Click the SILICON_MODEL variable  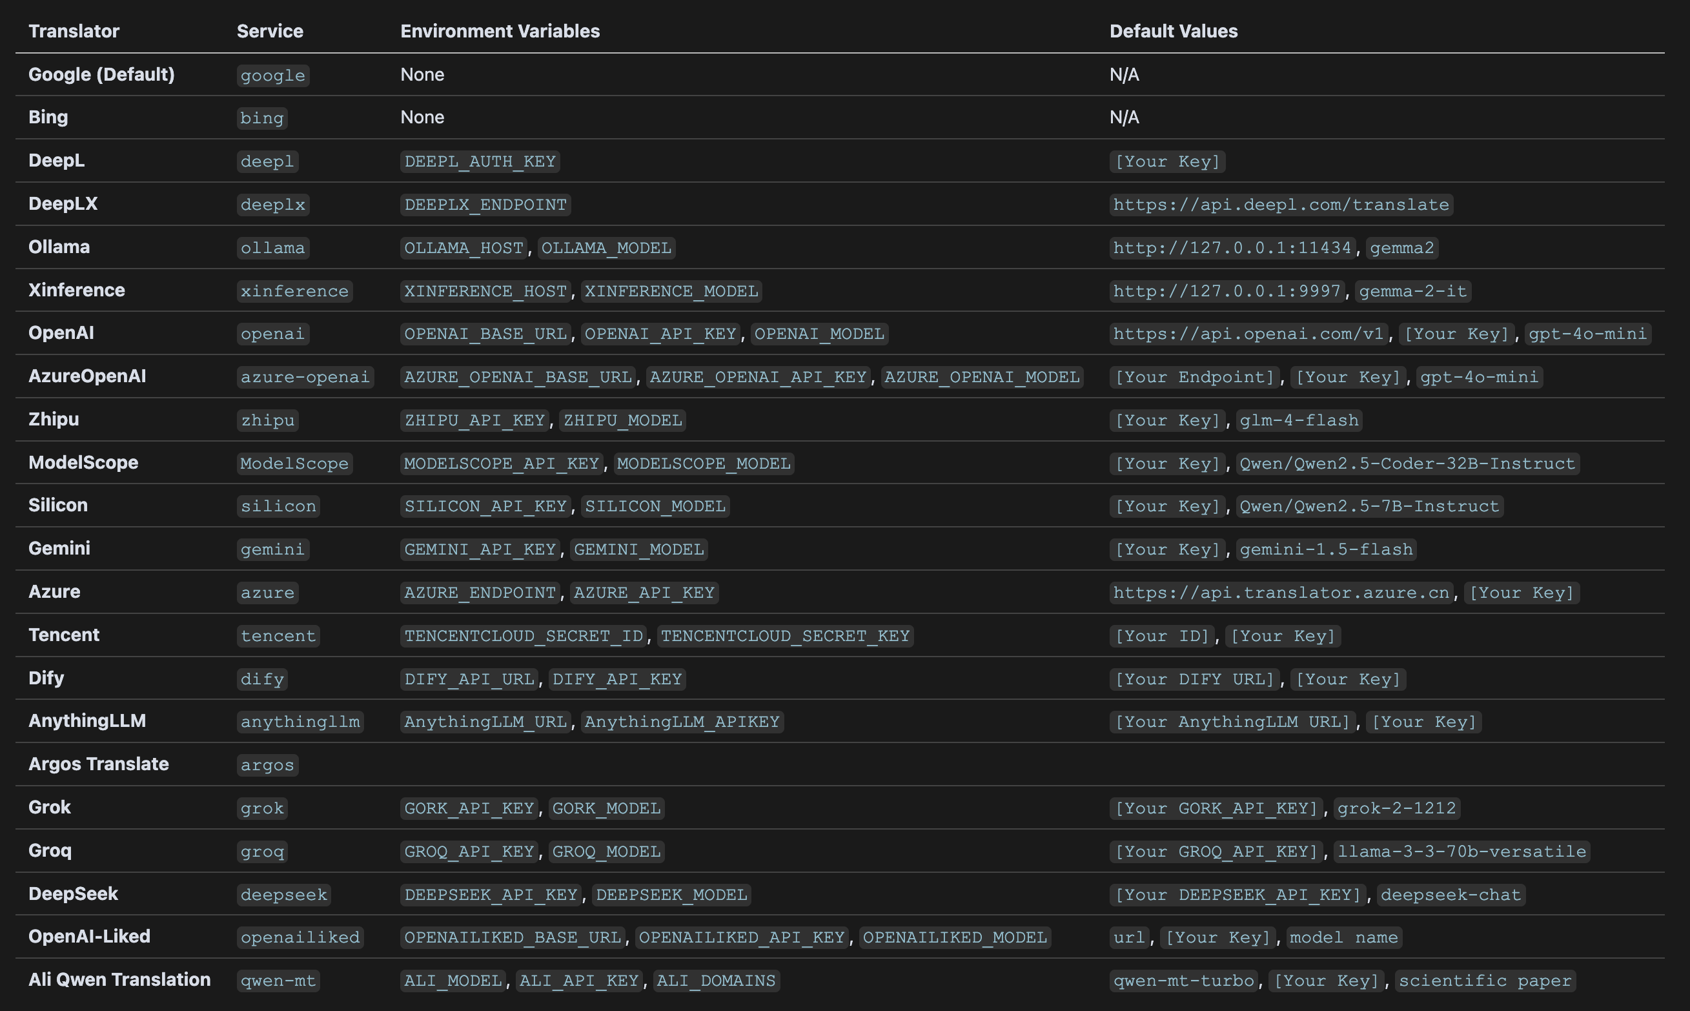click(x=655, y=506)
